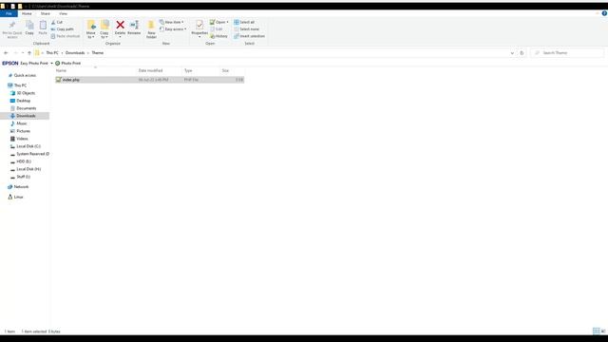Open the ribbon Open dropdown
Viewport: 608px width, 342px height.
point(219,22)
